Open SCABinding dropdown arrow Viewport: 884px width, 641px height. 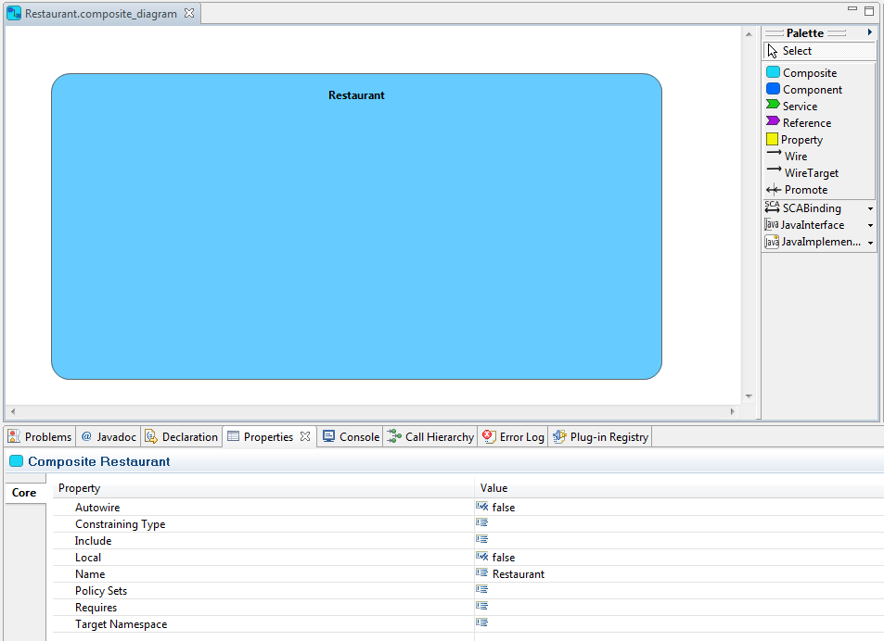pyautogui.click(x=870, y=208)
